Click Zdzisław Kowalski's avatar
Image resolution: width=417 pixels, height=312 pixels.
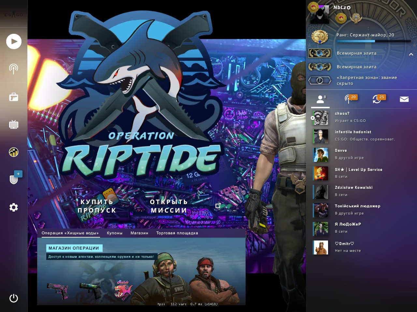(x=321, y=192)
